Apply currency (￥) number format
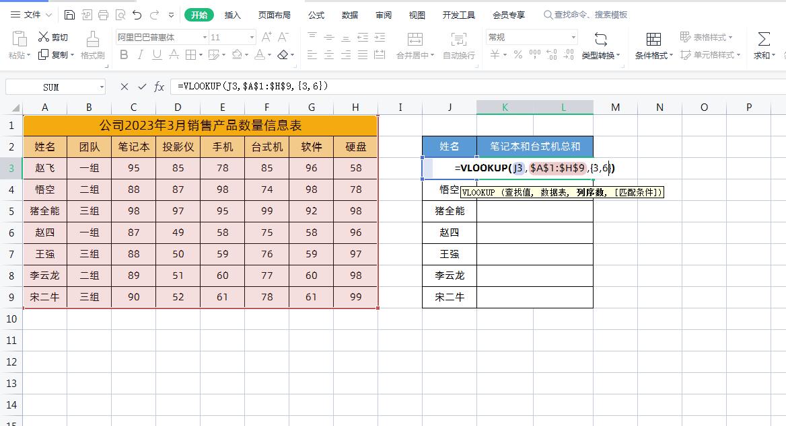 pyautogui.click(x=495, y=55)
